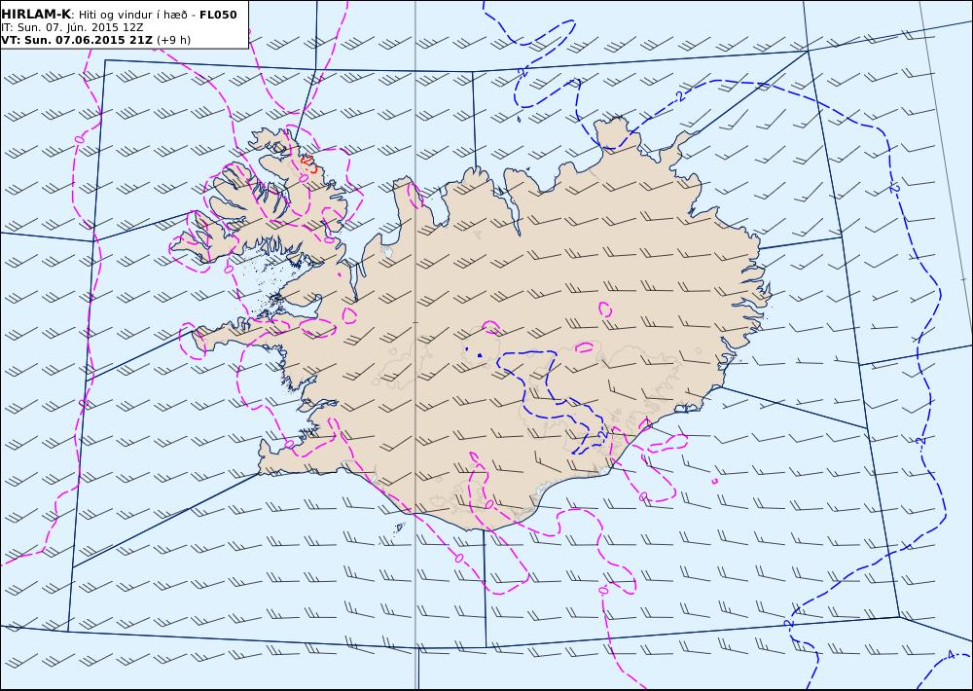The height and width of the screenshot is (691, 973).
Task: Click the HIRLAM-K model name in the title
Action: click(36, 14)
